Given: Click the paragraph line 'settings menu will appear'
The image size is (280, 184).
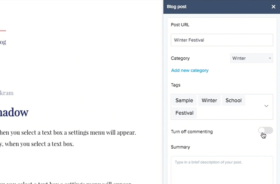Looking at the screenshot, I should [68, 133].
